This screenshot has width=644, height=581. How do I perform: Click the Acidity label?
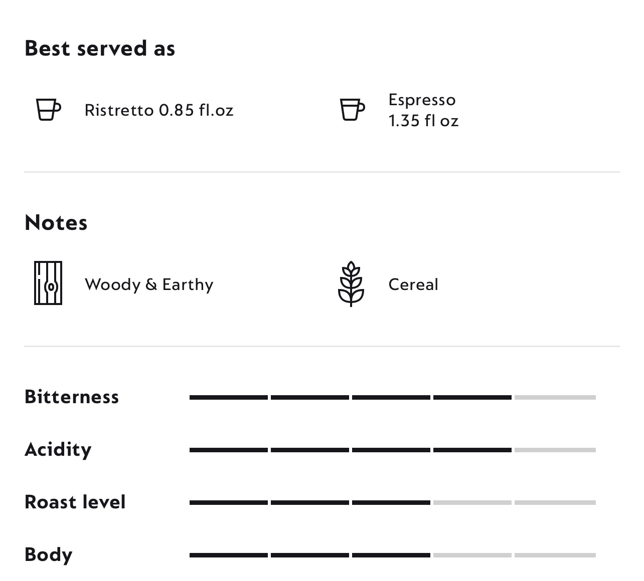pos(58,449)
